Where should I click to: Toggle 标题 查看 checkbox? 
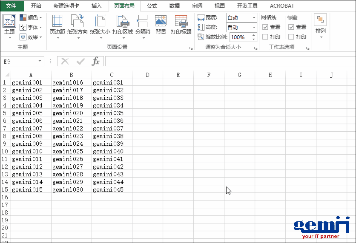[x=291, y=27]
